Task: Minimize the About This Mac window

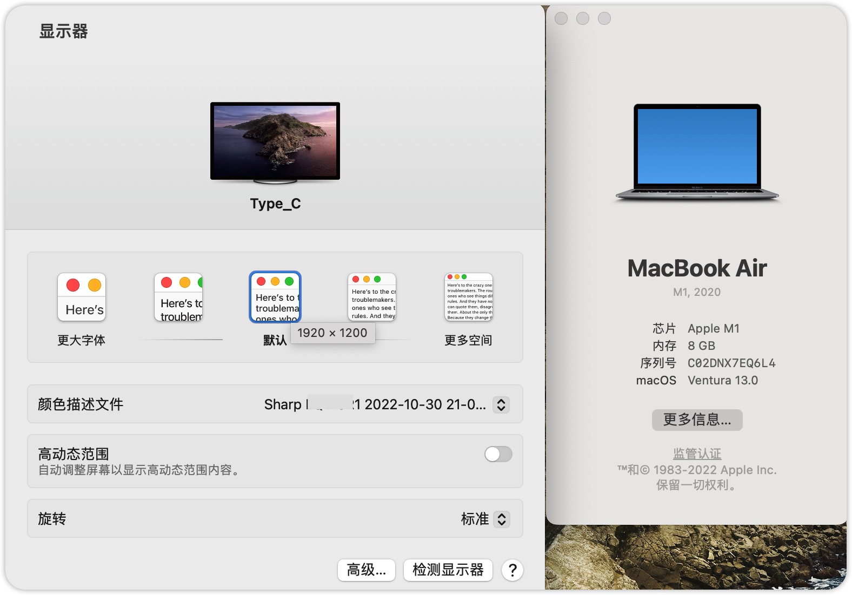Action: point(583,18)
